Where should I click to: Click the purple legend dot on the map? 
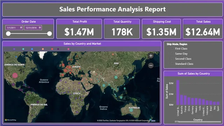coord(14,49)
